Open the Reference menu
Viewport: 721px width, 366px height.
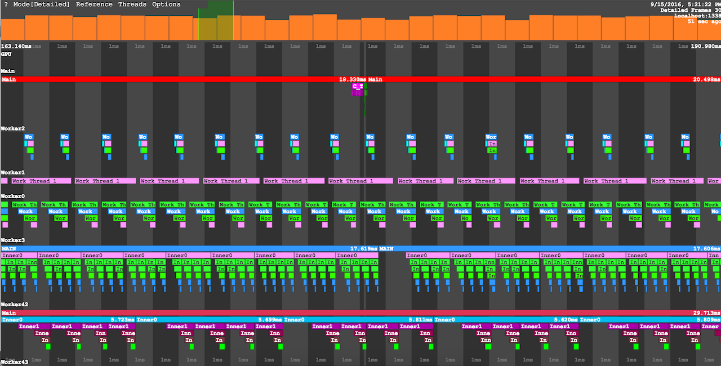94,5
